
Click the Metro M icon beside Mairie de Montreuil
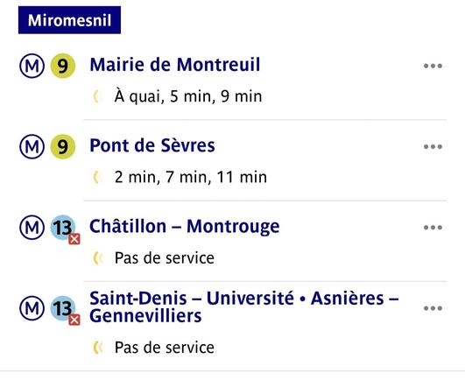(x=32, y=66)
